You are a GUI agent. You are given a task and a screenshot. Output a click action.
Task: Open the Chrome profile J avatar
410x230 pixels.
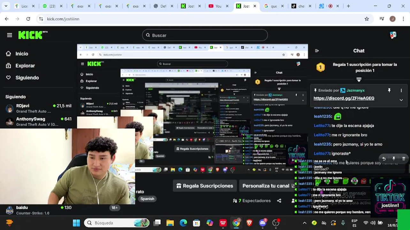pos(392,19)
